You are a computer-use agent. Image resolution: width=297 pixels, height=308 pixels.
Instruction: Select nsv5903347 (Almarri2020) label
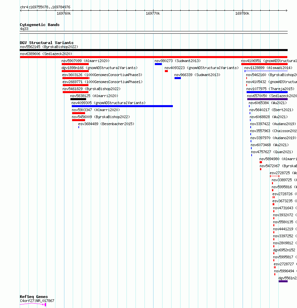pos(96,110)
